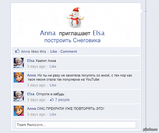This screenshot has height=133, width=159.
Task: Like Anna's comment about YouTube
Action: 53,85
